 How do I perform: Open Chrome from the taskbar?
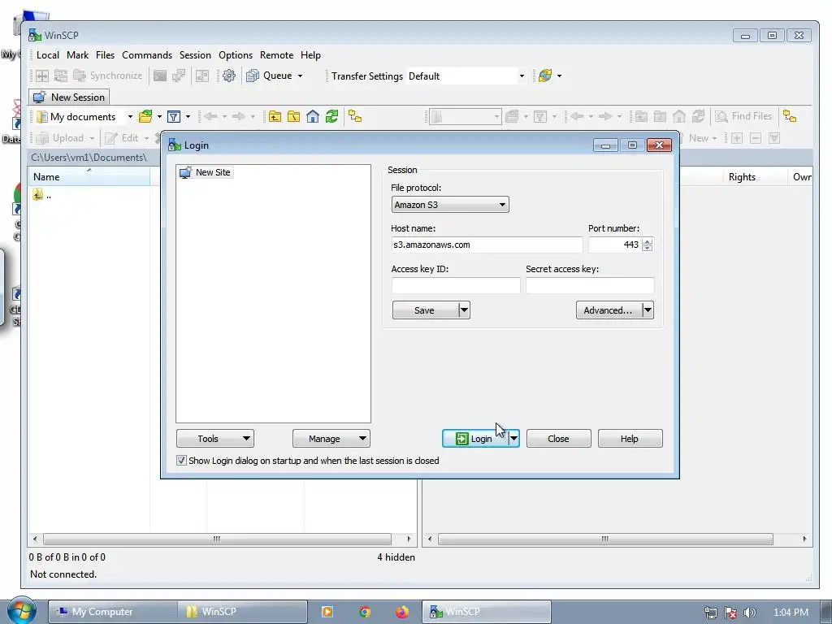[x=365, y=612]
